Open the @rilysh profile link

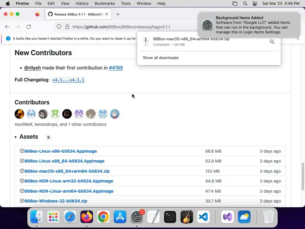[32, 68]
